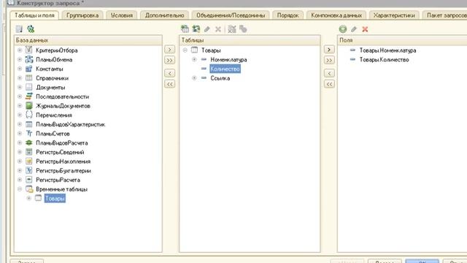Expand the Справочники node
Image resolution: width=467 pixels, height=263 pixels.
20,78
